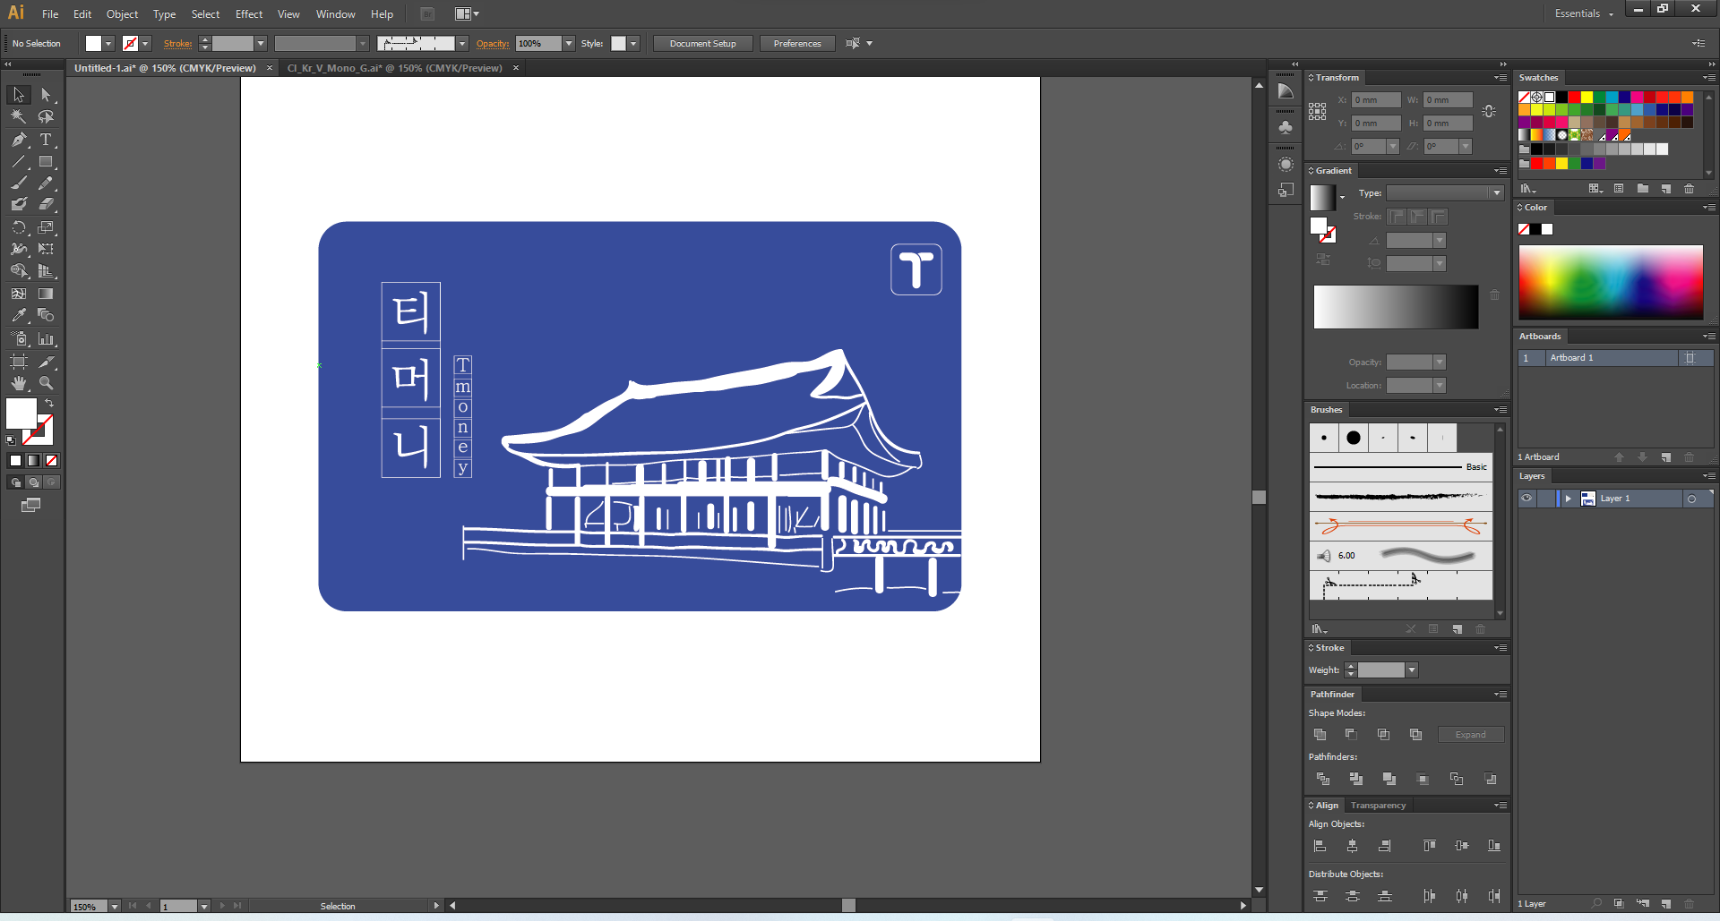Toggle lock column for Layer 1

click(1545, 499)
